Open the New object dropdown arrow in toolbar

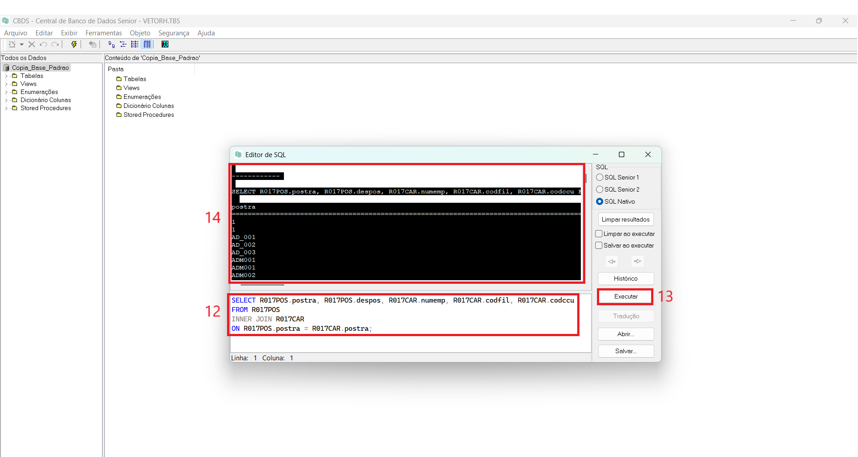point(21,44)
